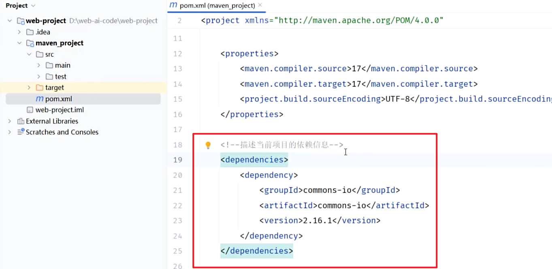
Task: Expand the test folder
Action: (39, 77)
